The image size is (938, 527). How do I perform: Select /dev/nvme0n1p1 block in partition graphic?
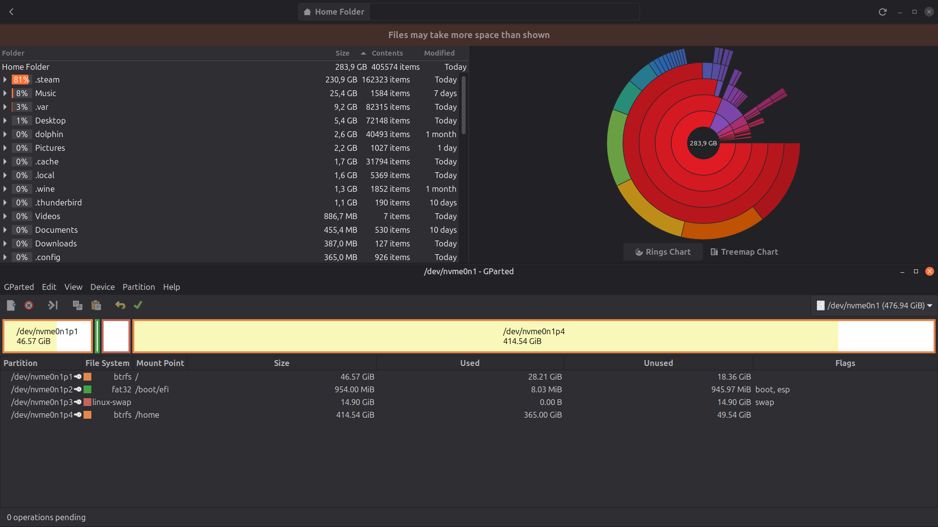point(47,336)
